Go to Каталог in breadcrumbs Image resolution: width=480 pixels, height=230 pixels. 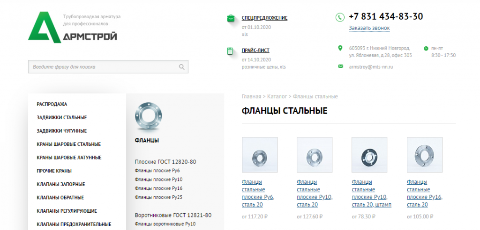coord(277,97)
